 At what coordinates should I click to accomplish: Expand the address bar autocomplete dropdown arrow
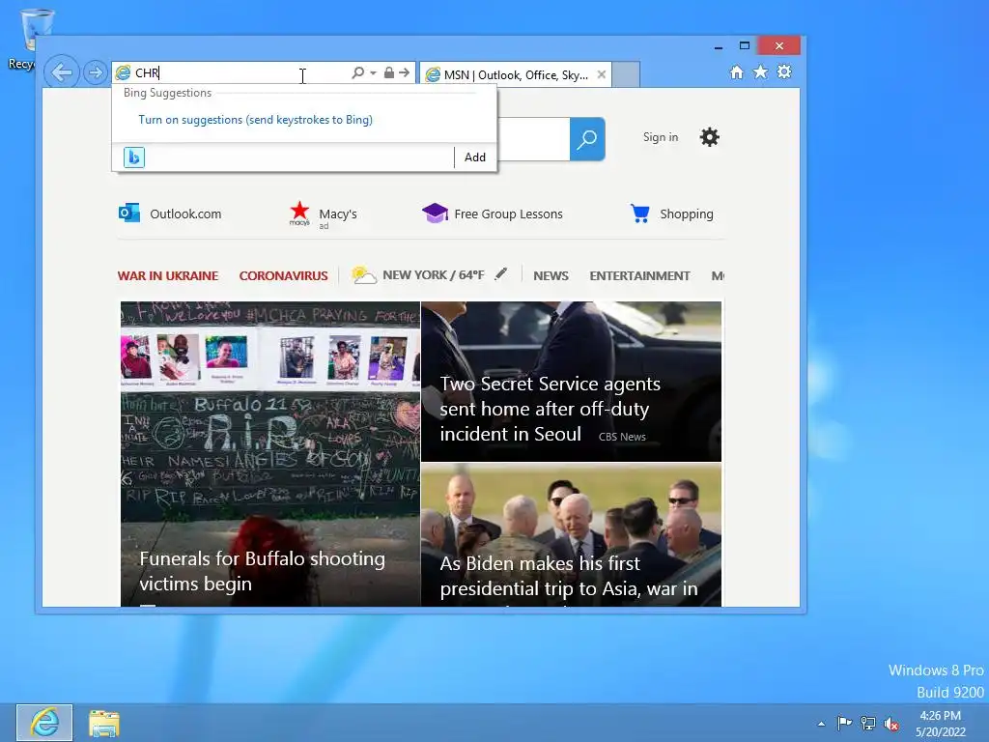click(x=374, y=72)
